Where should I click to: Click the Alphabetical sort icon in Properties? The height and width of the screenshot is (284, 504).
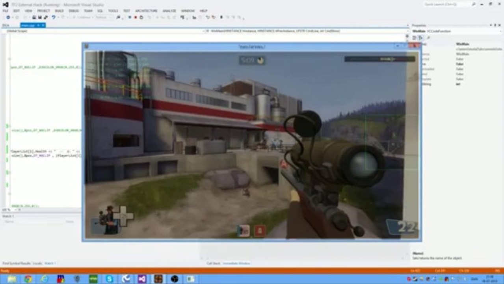point(420,37)
